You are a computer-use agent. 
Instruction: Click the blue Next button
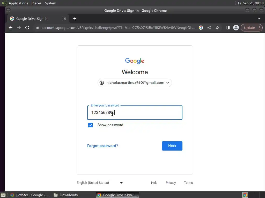(x=172, y=146)
